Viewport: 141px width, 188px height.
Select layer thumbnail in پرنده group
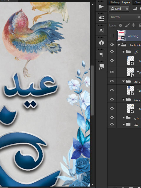(x=130, y=108)
